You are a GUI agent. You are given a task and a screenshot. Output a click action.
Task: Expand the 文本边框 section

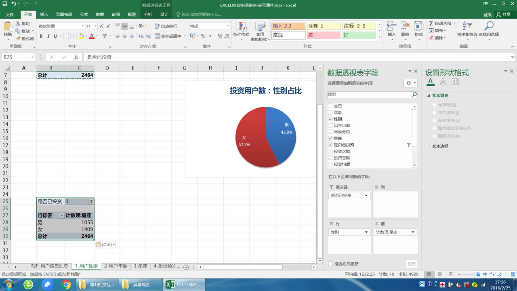pos(429,146)
